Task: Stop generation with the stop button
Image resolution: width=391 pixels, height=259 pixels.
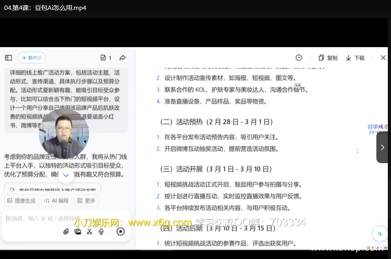Action: (x=121, y=232)
